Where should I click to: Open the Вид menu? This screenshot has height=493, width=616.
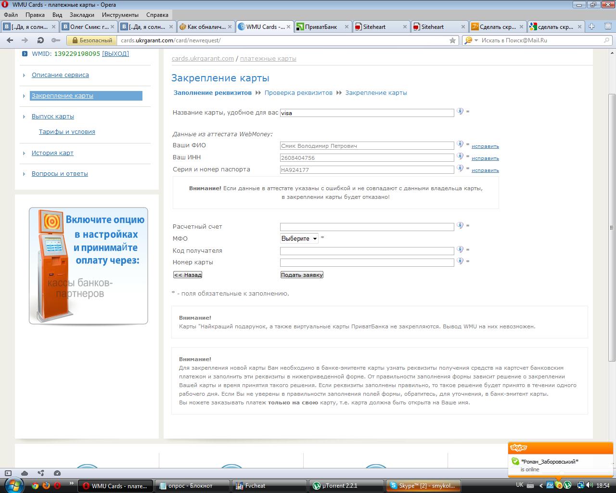coord(57,15)
